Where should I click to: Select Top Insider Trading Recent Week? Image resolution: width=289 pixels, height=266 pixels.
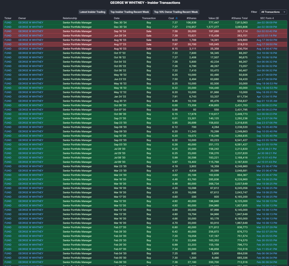[130, 12]
